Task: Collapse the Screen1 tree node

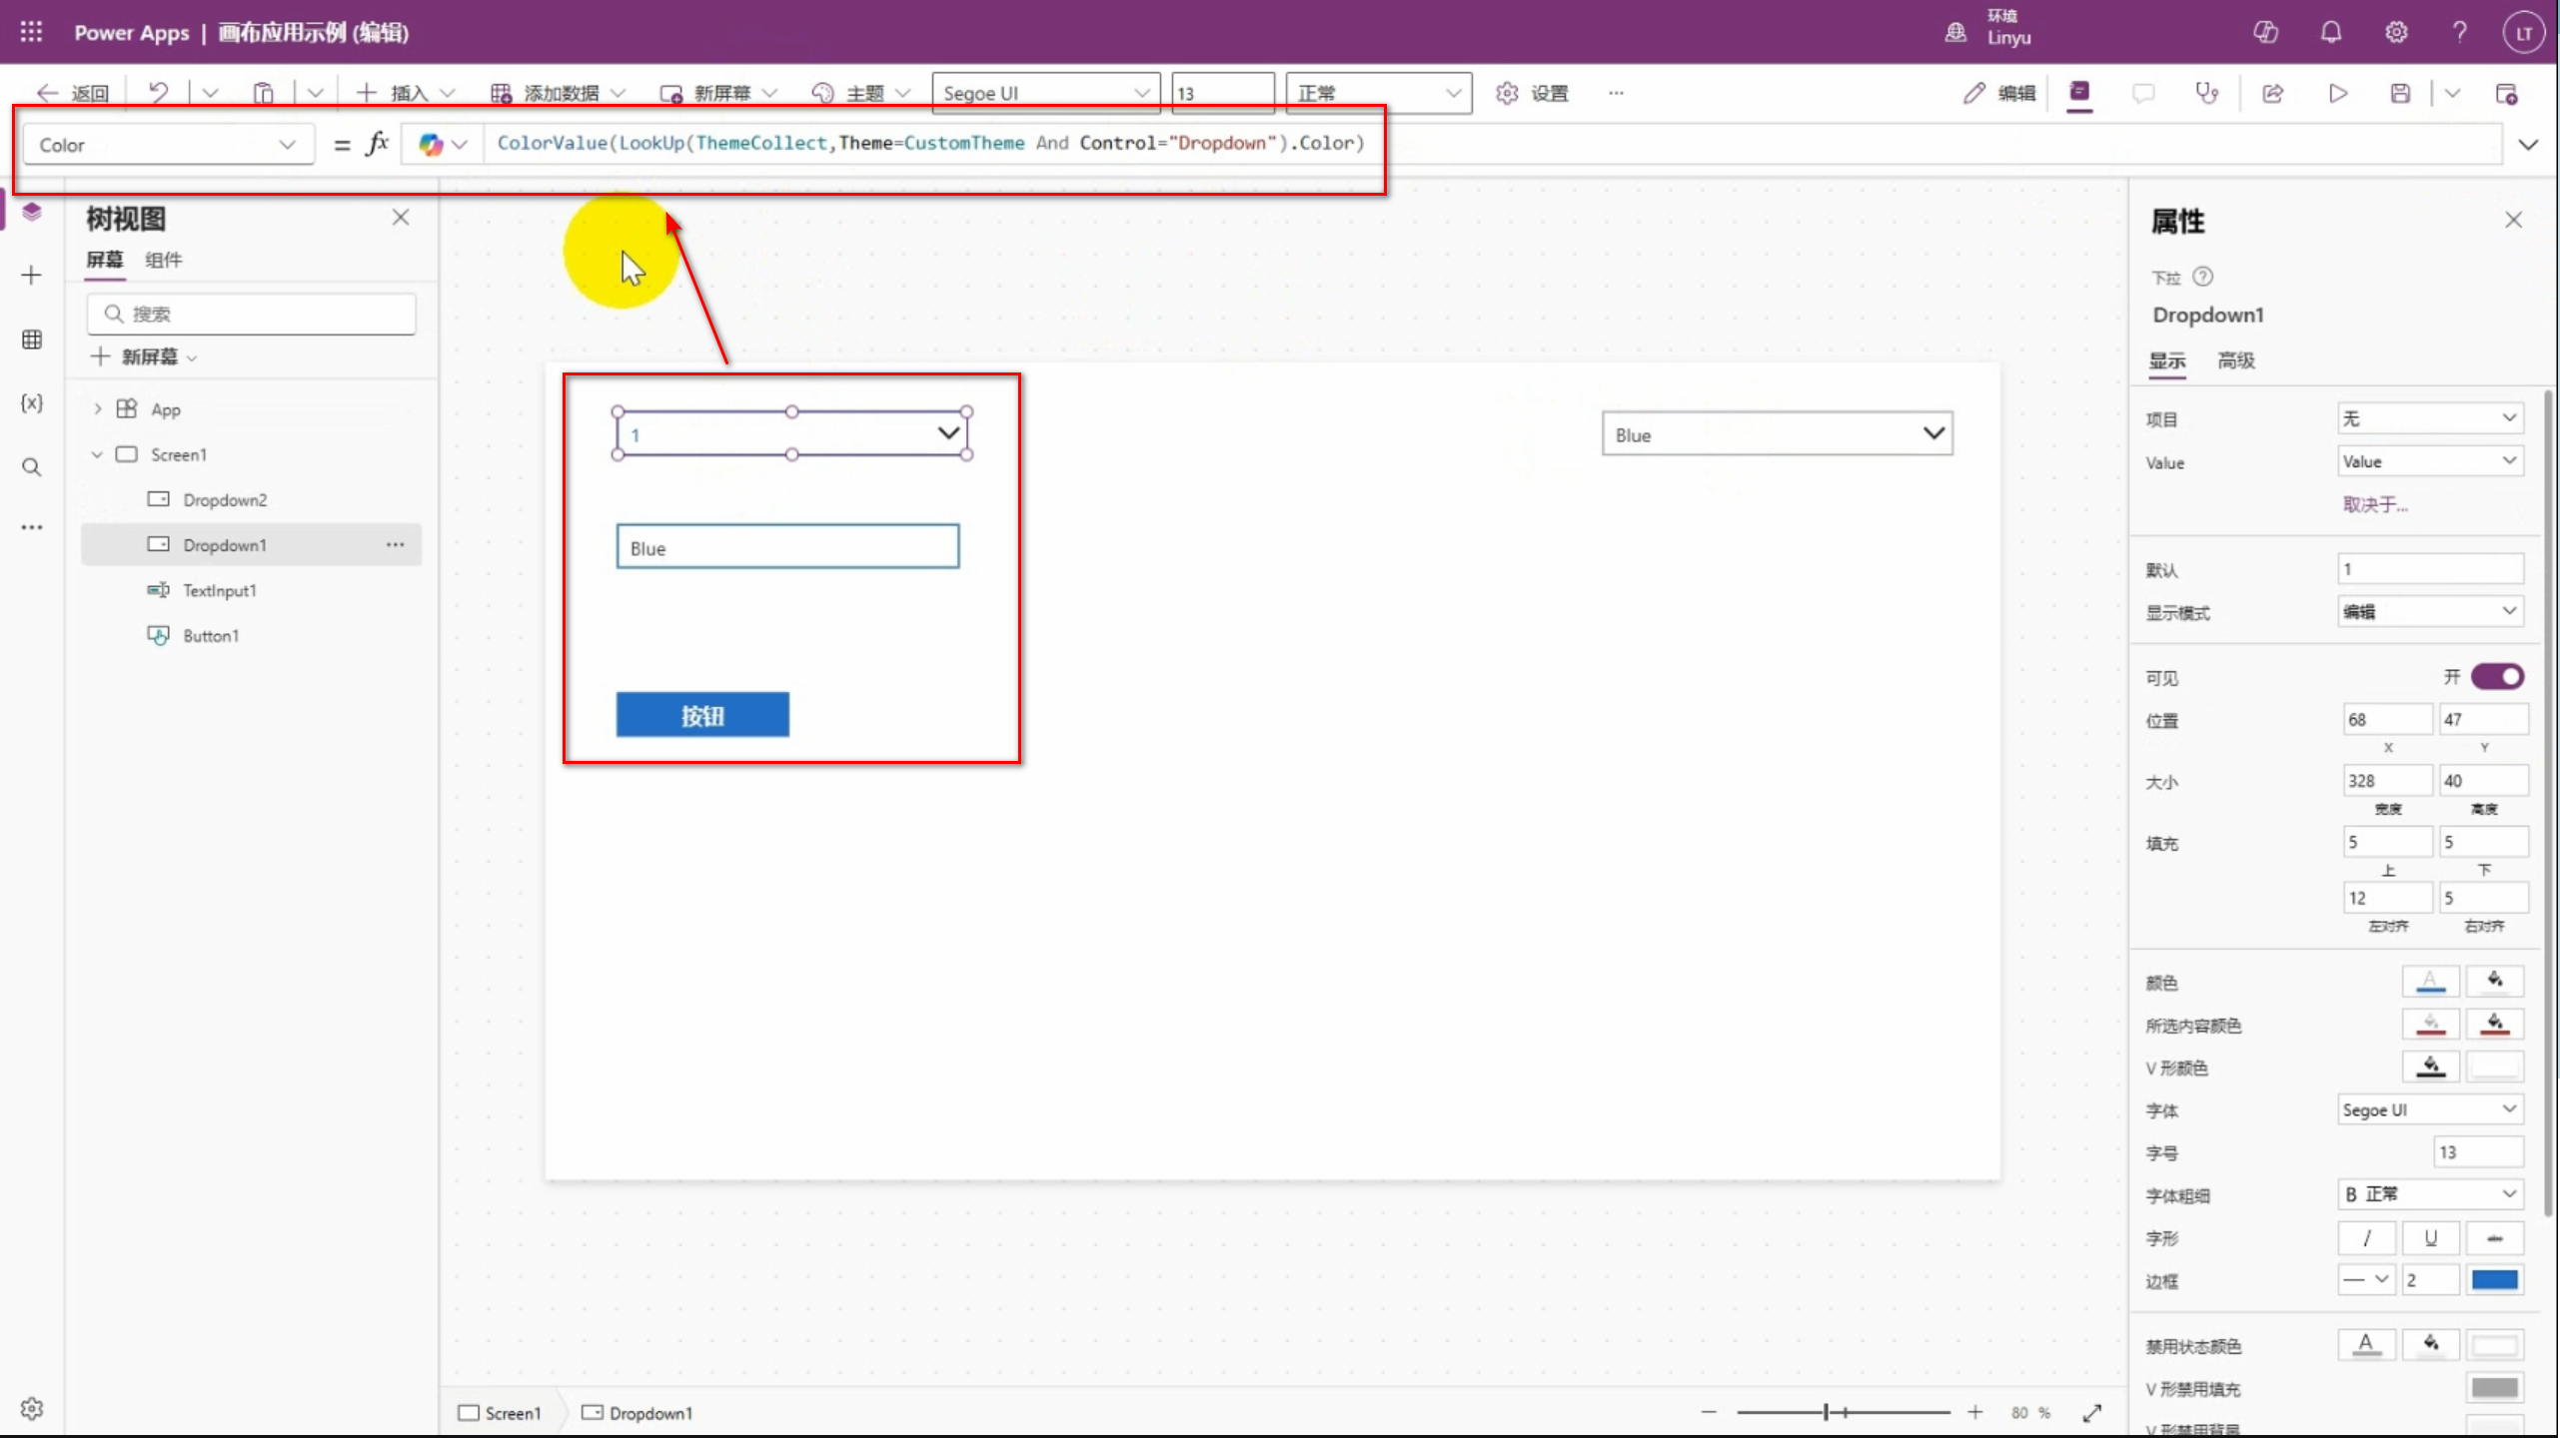Action: coord(97,454)
